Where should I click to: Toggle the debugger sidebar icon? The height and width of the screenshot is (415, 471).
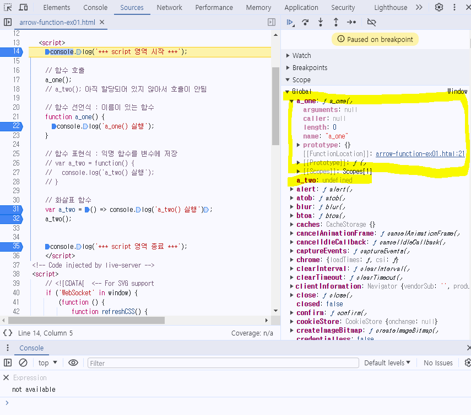272,22
